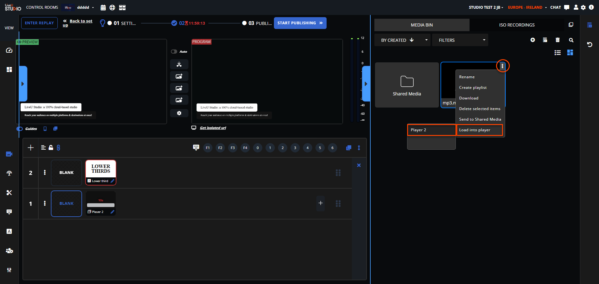This screenshot has width=599, height=284.
Task: Open transition settings gear below image buttons
Action: [x=179, y=113]
